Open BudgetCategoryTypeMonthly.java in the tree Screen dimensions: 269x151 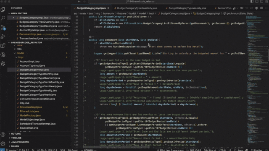39,74
